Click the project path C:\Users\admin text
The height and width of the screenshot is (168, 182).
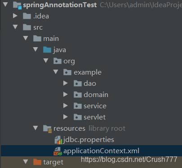[x=141, y=5]
